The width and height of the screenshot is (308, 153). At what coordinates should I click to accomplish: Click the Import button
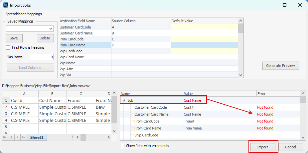pos(263,147)
